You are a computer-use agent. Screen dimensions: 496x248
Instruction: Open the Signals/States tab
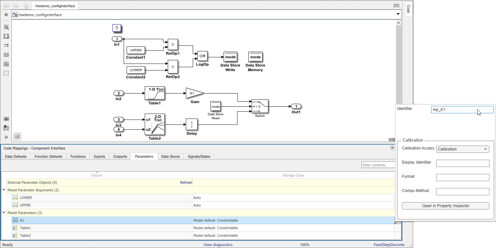(199, 156)
